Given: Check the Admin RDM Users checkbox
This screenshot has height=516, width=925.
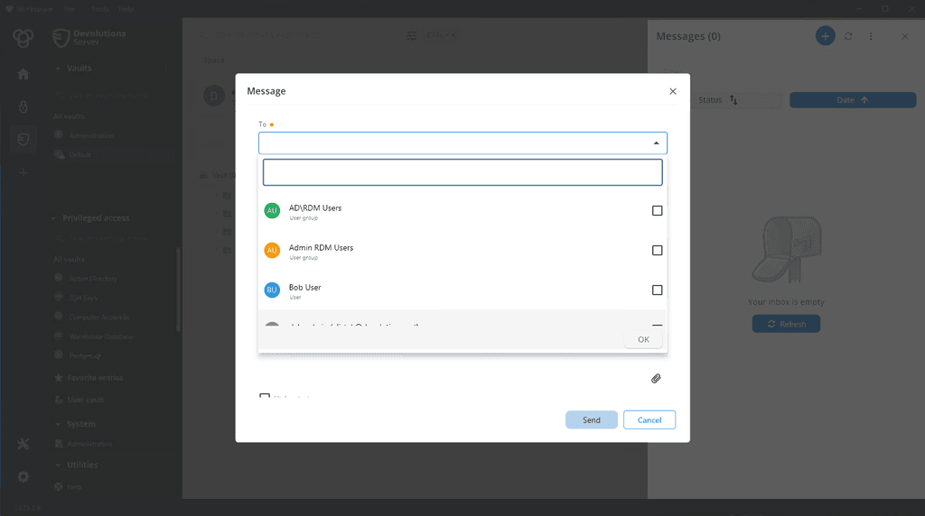Looking at the screenshot, I should point(657,250).
